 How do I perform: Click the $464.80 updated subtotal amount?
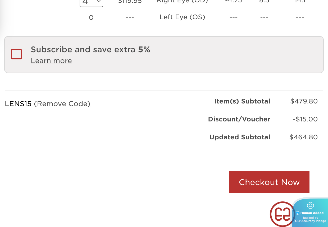(x=303, y=137)
